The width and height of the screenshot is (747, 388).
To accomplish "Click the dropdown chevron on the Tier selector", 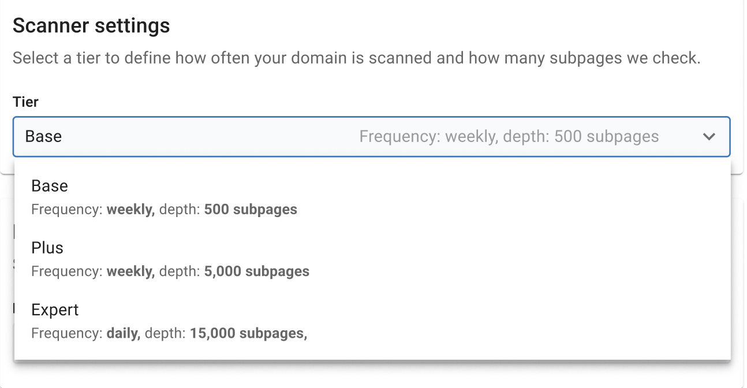I will pos(709,137).
